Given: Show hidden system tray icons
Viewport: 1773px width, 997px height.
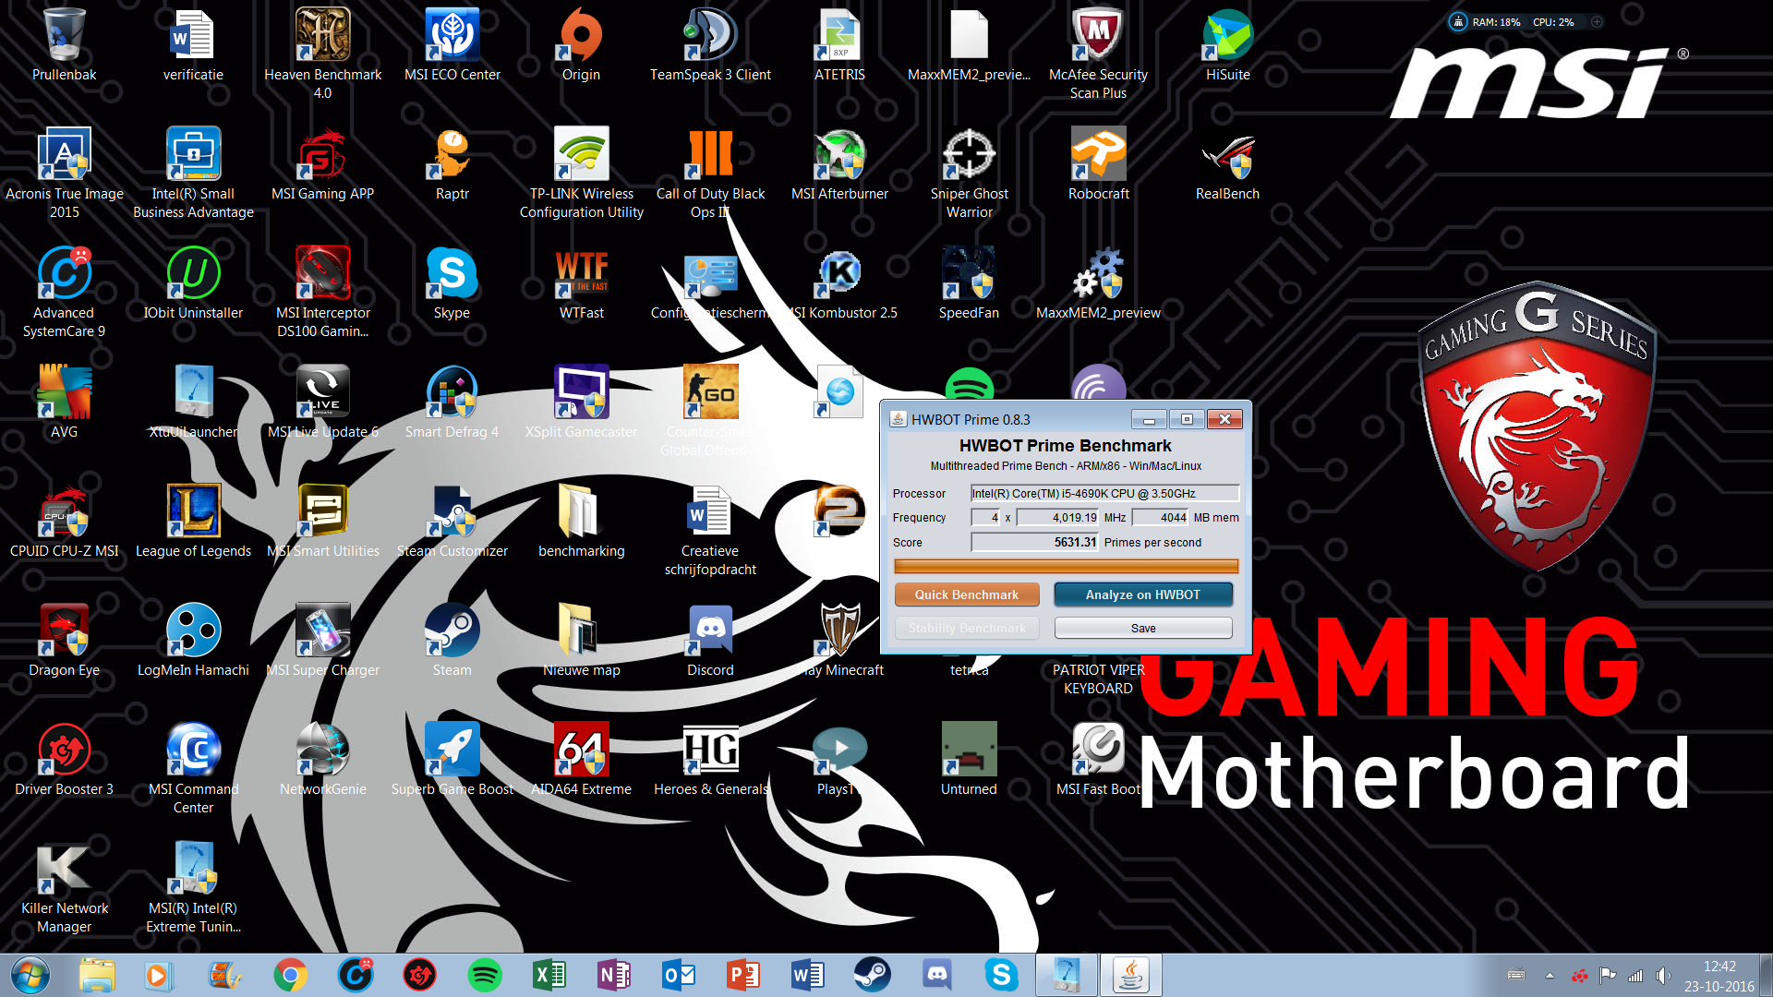Looking at the screenshot, I should 1550,975.
